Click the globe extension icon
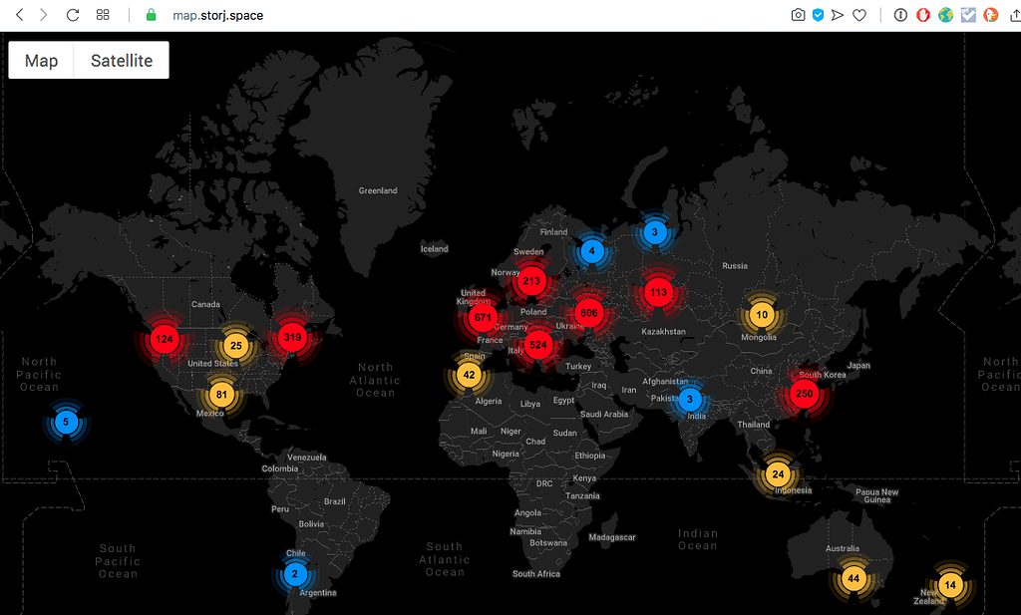The height and width of the screenshot is (615, 1021). point(945,14)
